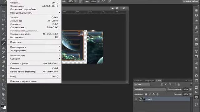This screenshot has width=200, height=112.
Task: Toggle lock image pixels brush icon
Action: point(150,94)
